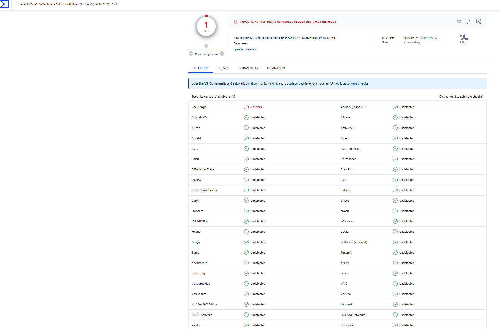This screenshot has height=329, width=501.
Task: Click the Setup.exe file name
Action: tap(240, 43)
